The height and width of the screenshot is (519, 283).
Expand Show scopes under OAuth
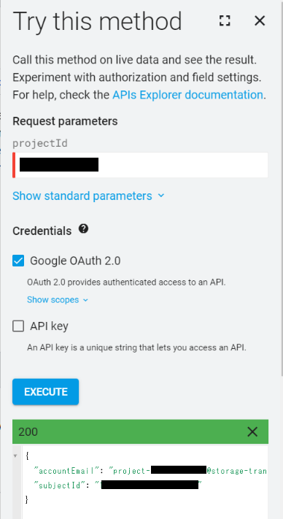[x=53, y=300]
